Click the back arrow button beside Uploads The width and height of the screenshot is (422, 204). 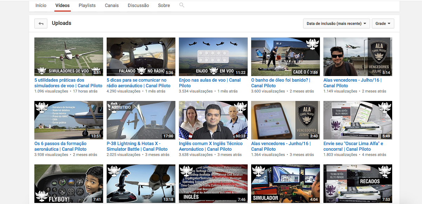(x=41, y=23)
